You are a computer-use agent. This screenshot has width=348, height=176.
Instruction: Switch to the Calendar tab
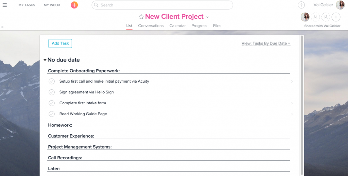pos(177,26)
